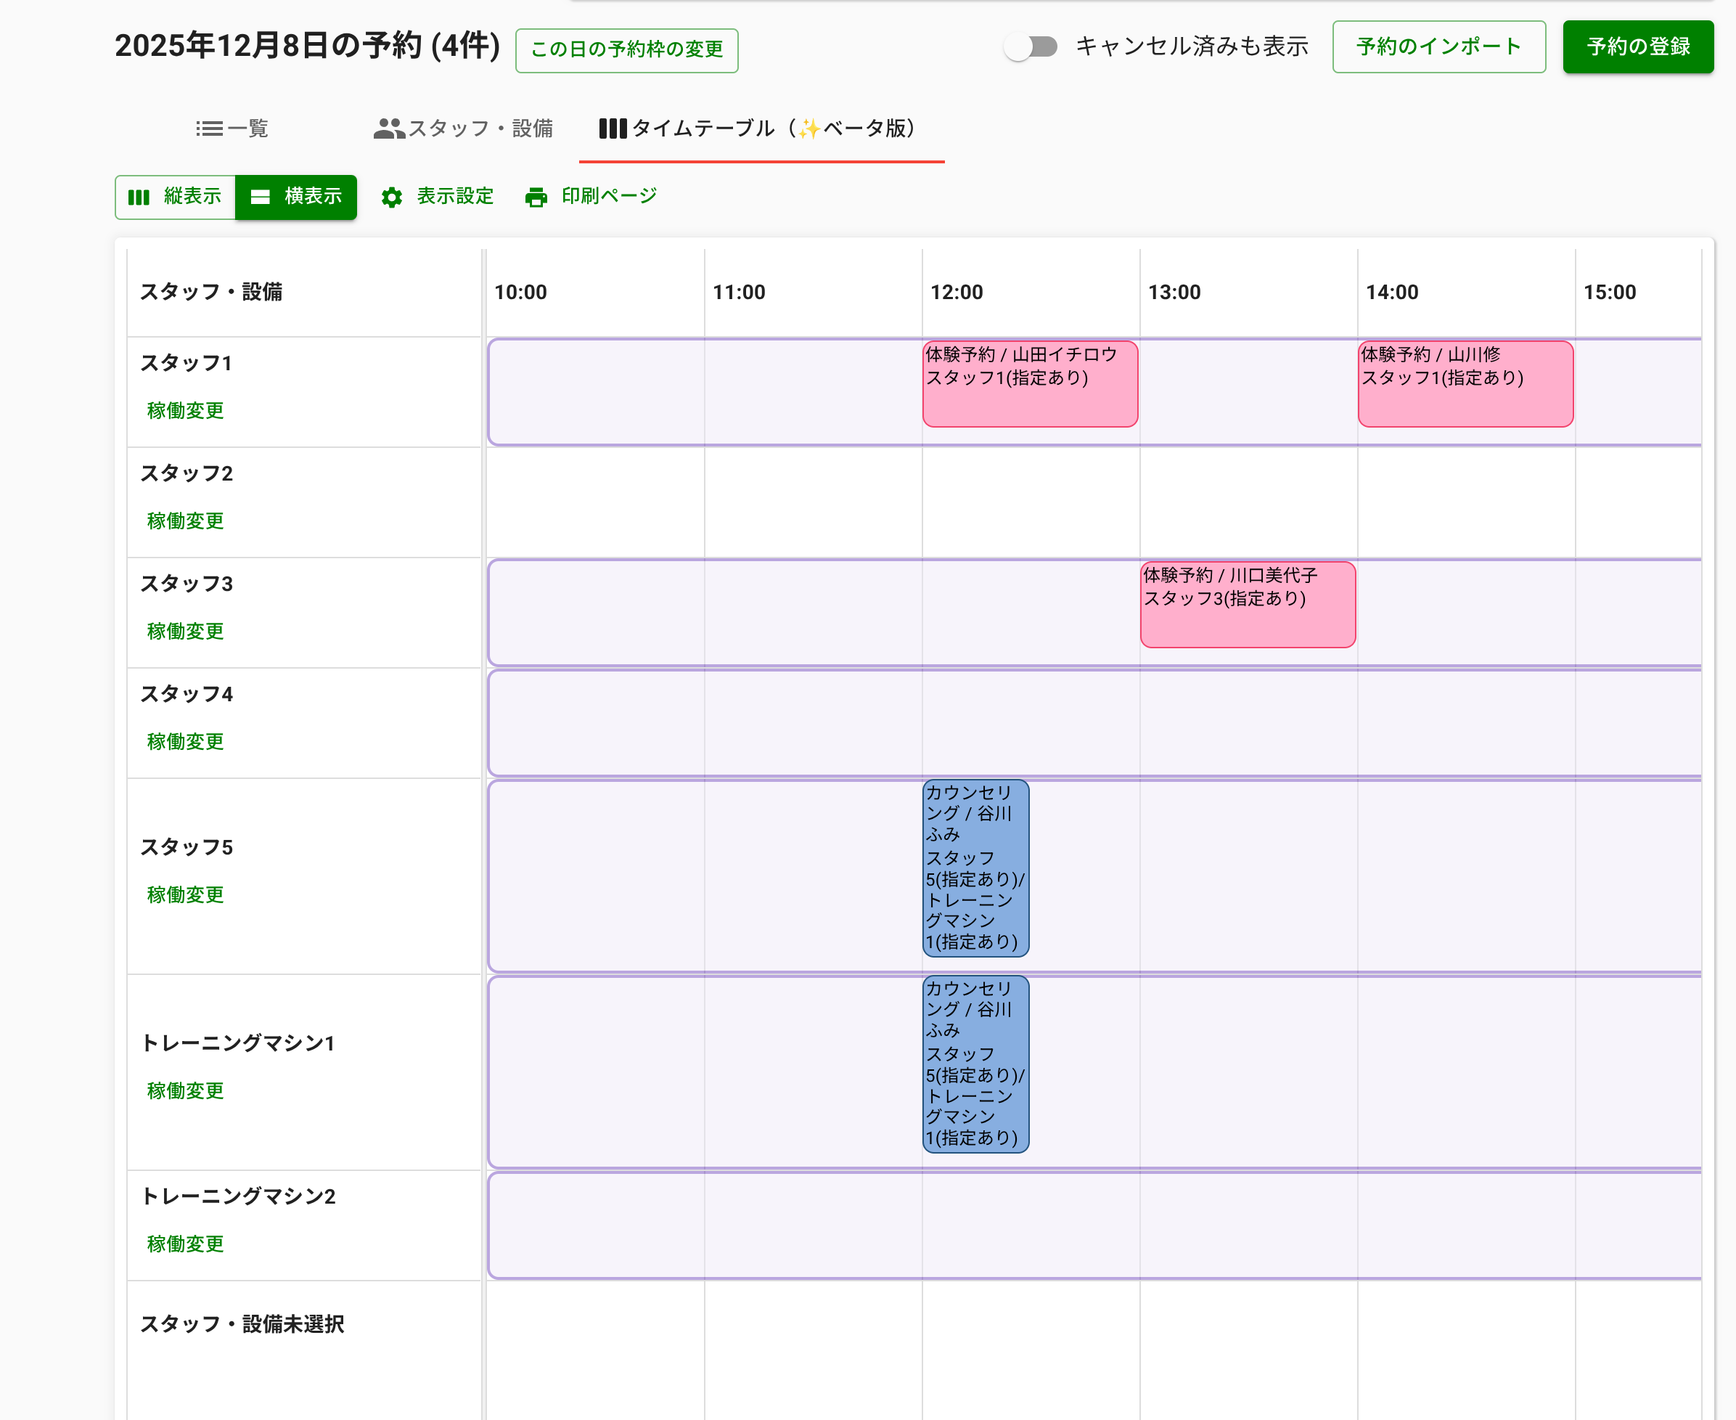Select 横表示 layout button

click(296, 197)
